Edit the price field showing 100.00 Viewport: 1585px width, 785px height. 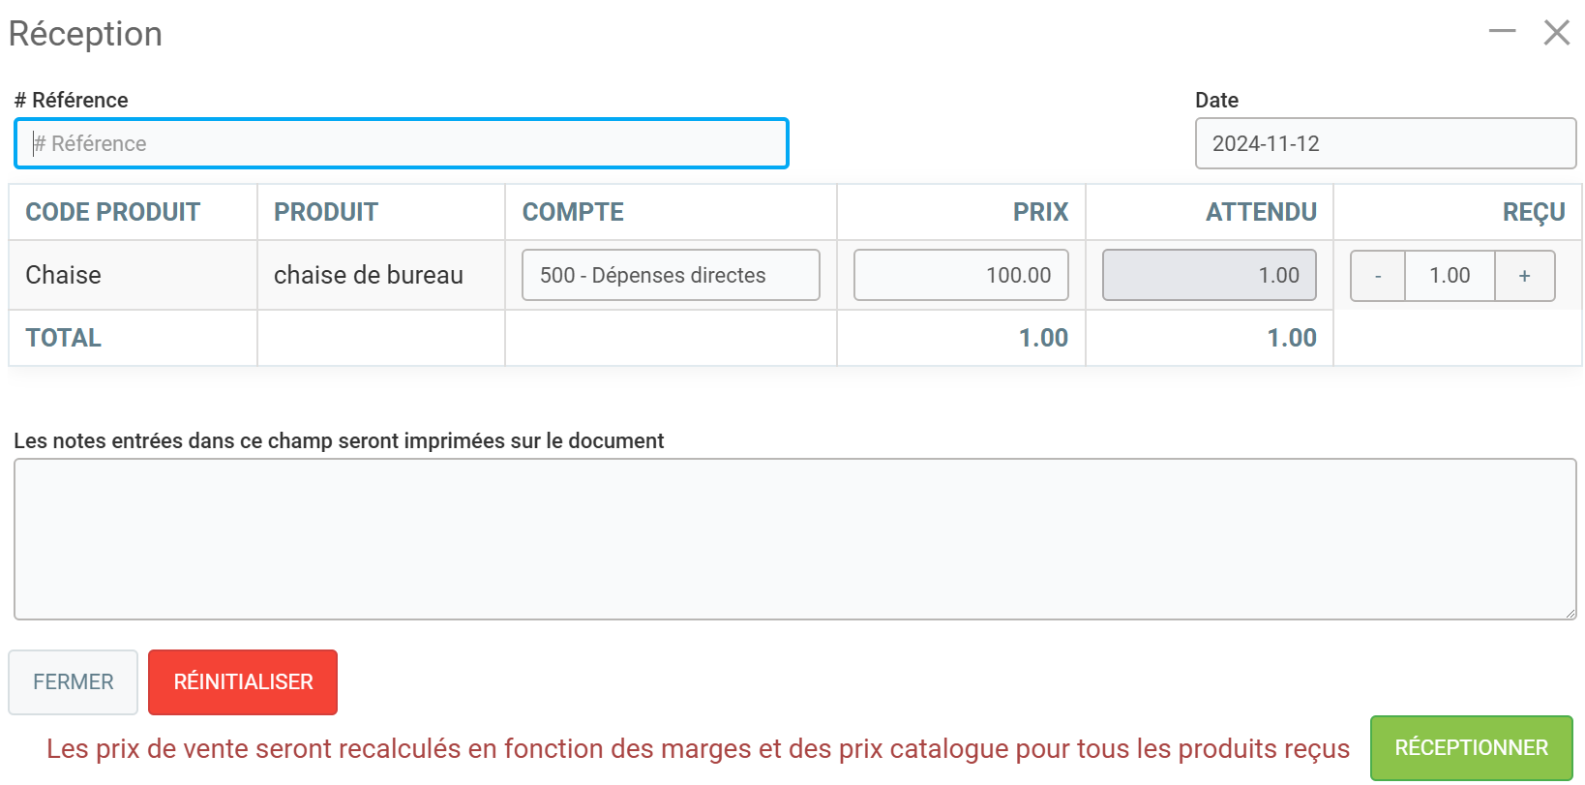tap(961, 275)
